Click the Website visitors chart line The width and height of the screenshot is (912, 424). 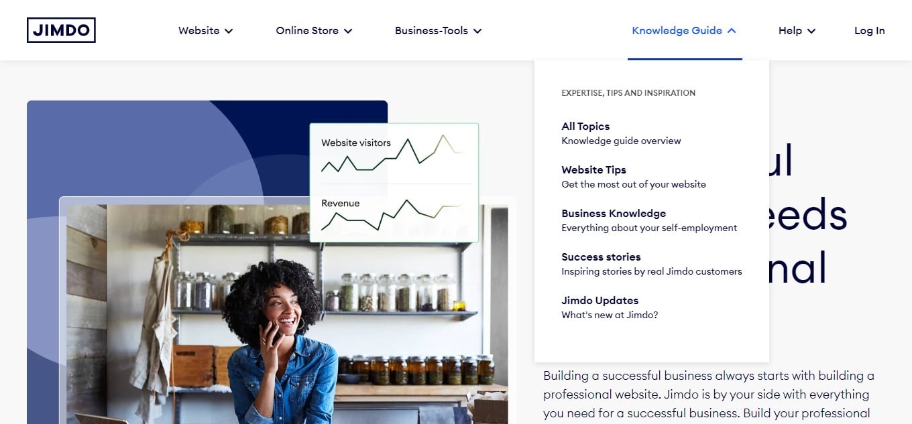(x=394, y=153)
